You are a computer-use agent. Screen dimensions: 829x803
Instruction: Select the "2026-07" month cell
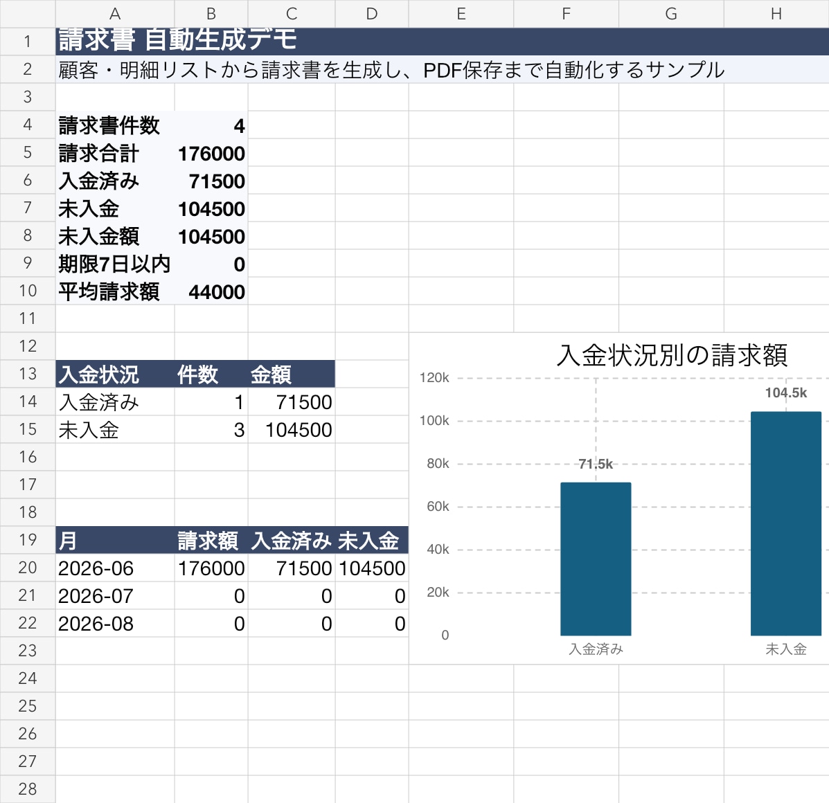pyautogui.click(x=115, y=595)
